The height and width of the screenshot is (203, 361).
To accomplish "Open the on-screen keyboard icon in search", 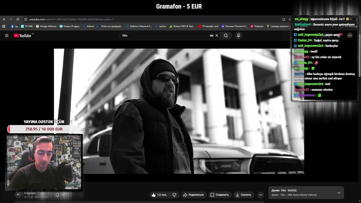I will tap(212, 36).
